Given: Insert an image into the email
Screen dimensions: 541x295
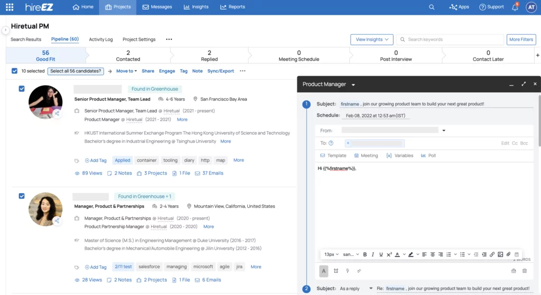Looking at the screenshot, I should tap(500, 254).
